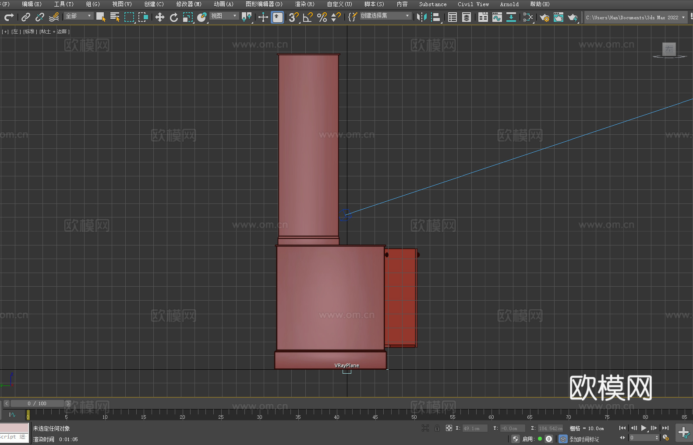The image size is (693, 445).
Task: Click the X coordinate input field
Action: point(475,428)
